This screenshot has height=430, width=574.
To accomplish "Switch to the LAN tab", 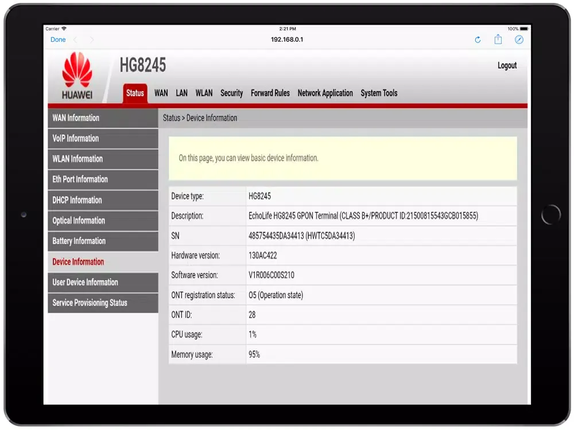I will coord(181,93).
